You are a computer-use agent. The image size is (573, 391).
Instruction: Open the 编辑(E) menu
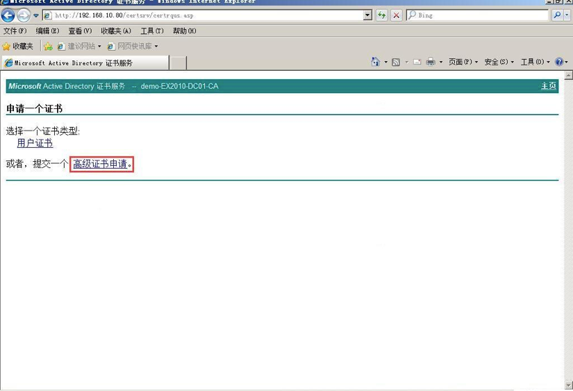47,31
